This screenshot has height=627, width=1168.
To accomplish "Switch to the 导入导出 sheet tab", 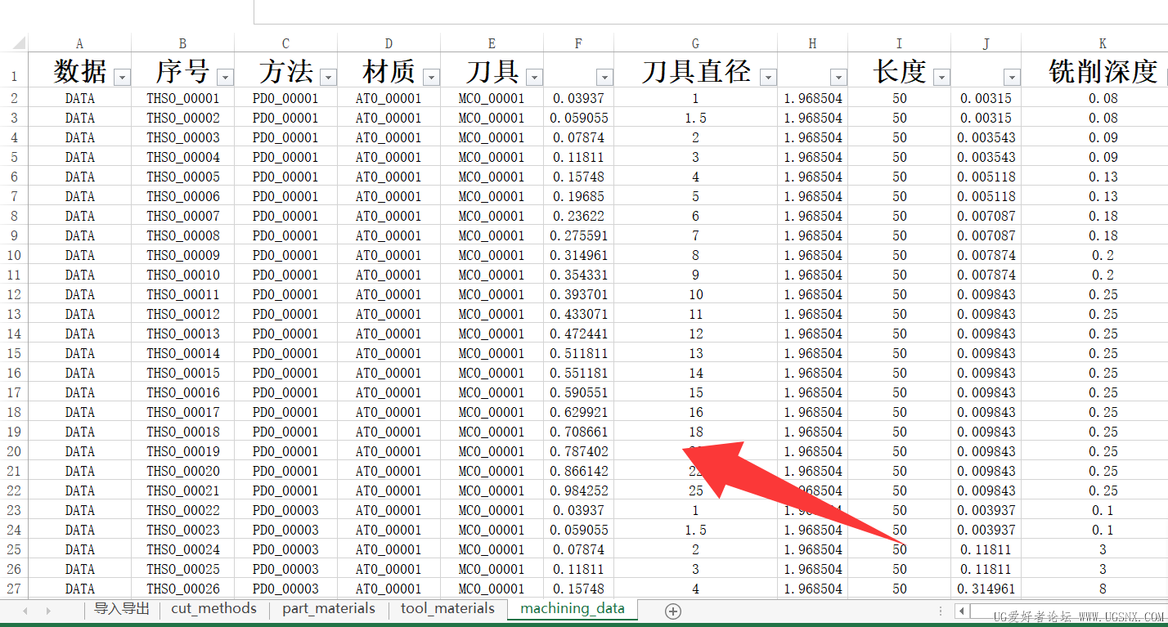I will (x=122, y=608).
